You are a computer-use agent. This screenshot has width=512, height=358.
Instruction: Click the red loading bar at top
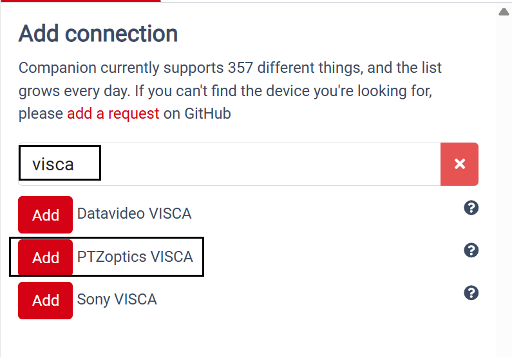pos(80,1)
